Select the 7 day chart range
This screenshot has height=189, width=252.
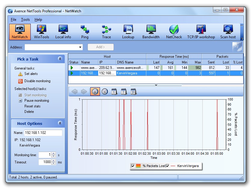[124, 91]
